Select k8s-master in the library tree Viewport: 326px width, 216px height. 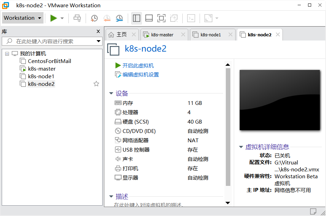click(x=42, y=69)
